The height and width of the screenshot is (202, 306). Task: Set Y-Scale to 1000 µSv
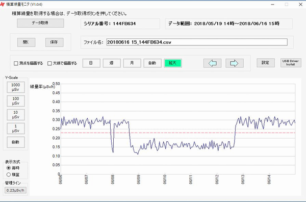pos(16,87)
